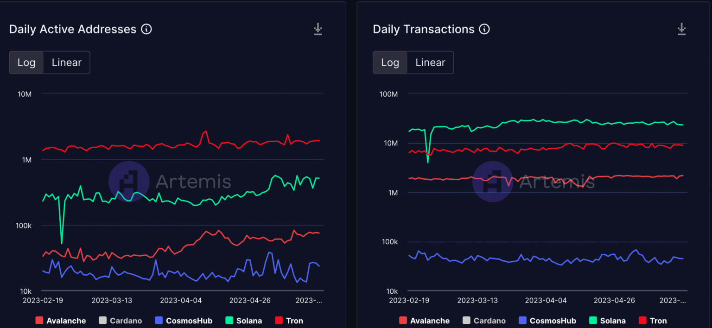
Task: Click Artemis logo watermark in Active Addresses chart
Action: [x=129, y=182]
